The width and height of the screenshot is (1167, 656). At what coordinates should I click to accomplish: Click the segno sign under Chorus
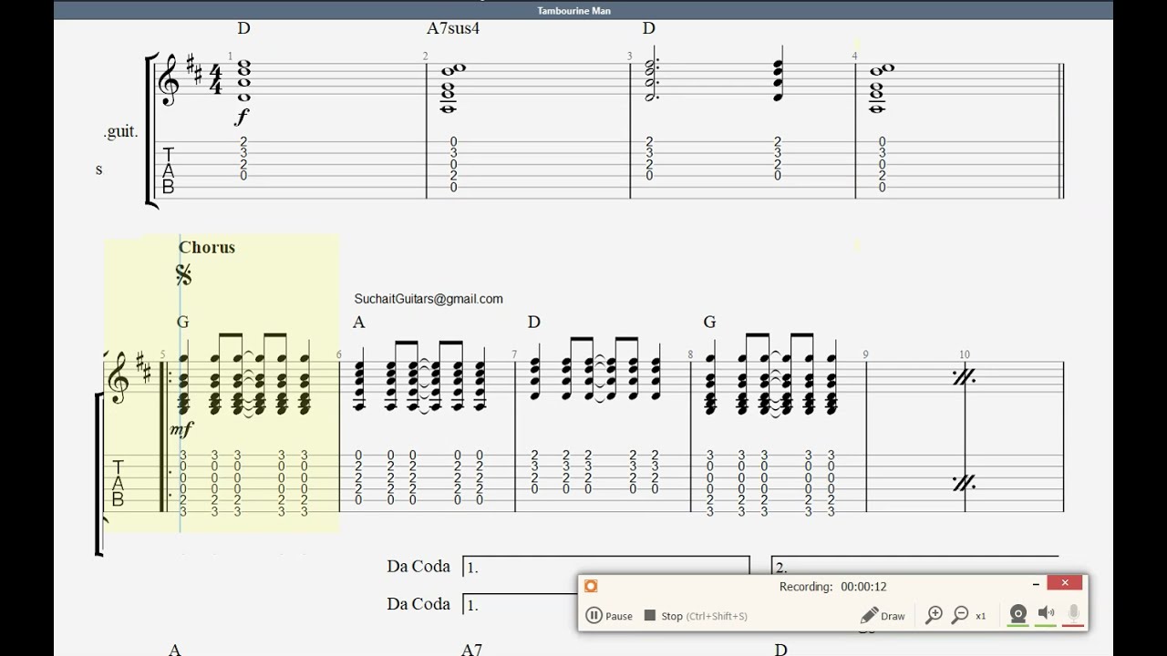coord(183,274)
